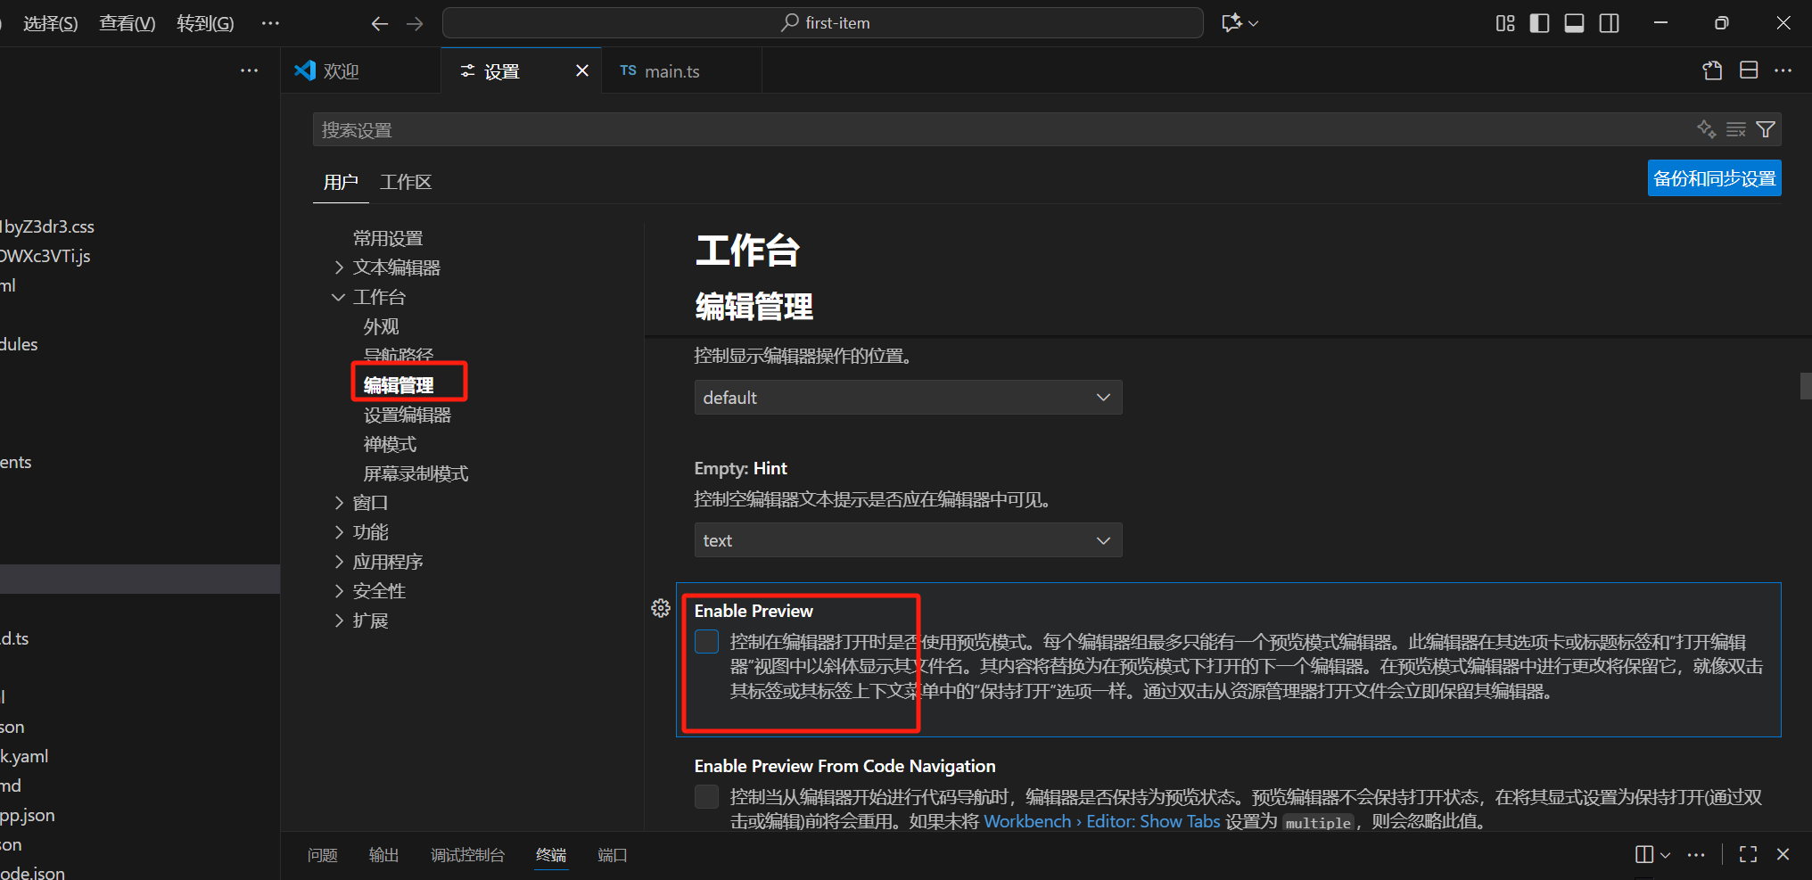Enable the Enable Preview checkbox
This screenshot has height=880, width=1812.
706,641
